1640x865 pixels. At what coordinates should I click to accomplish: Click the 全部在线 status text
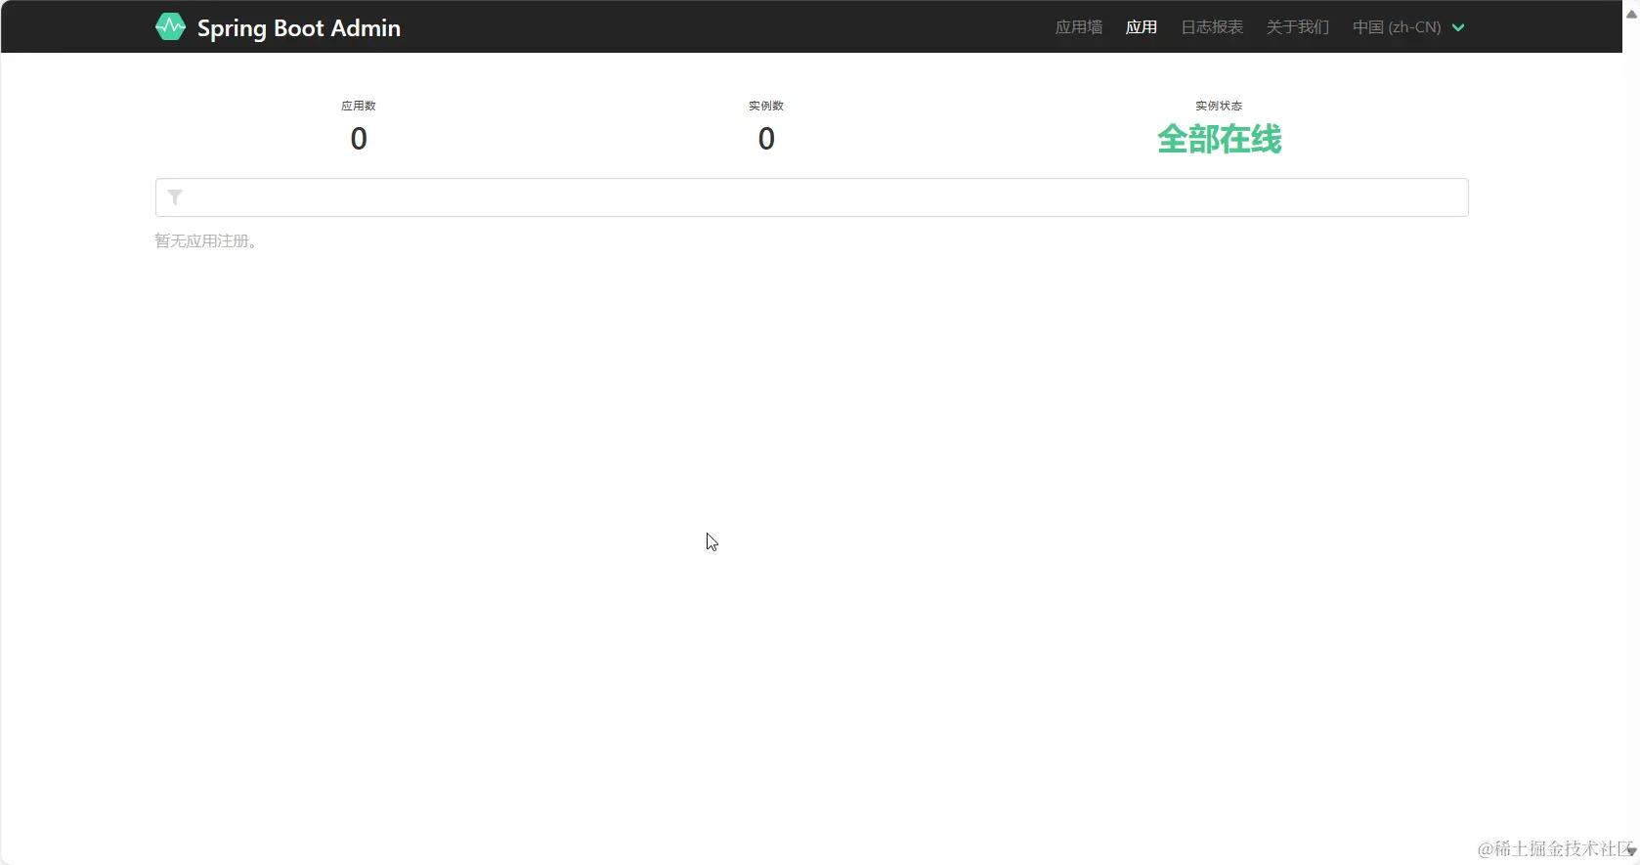tap(1219, 139)
